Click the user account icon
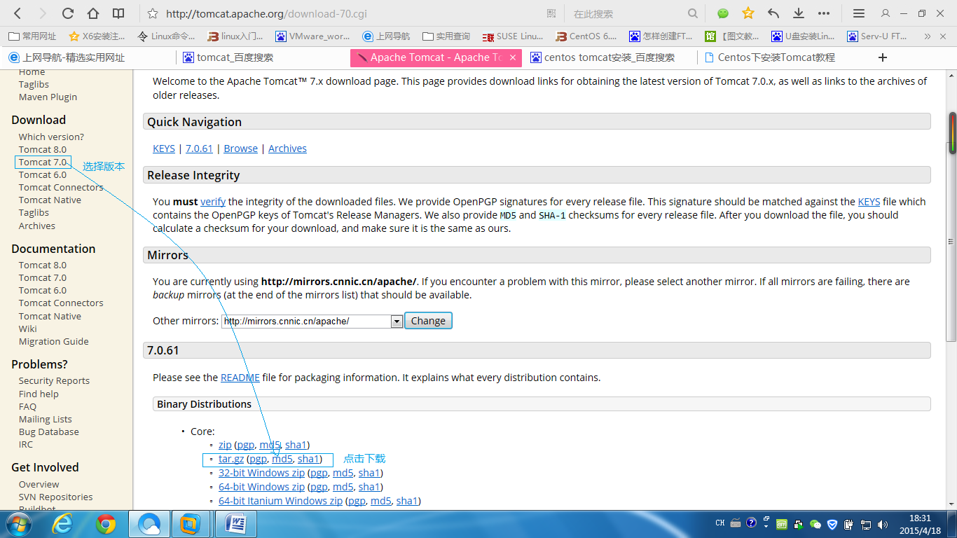The width and height of the screenshot is (957, 538). pyautogui.click(x=886, y=13)
